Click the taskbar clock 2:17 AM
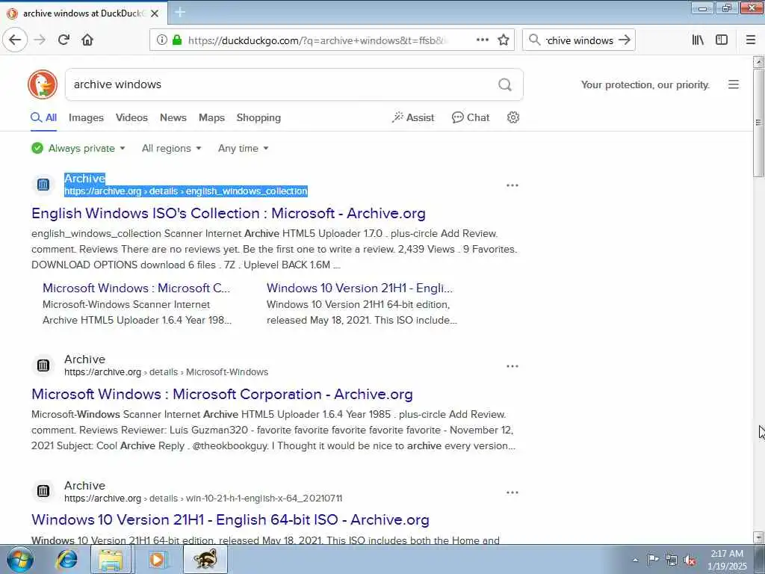Screen dimensions: 765x574 coord(727,554)
